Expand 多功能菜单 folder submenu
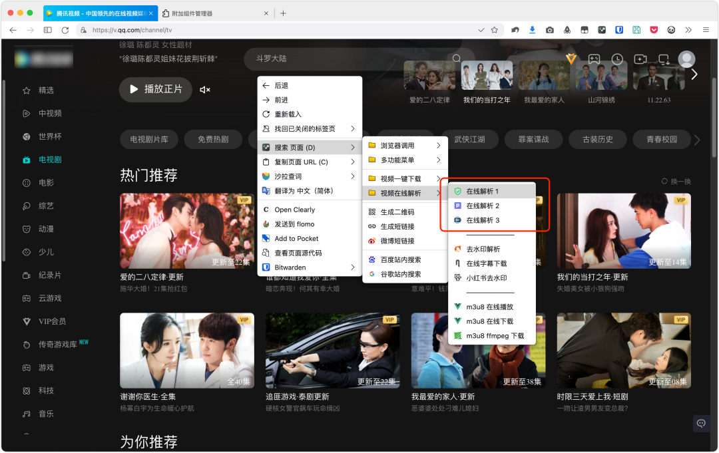 [x=405, y=160]
